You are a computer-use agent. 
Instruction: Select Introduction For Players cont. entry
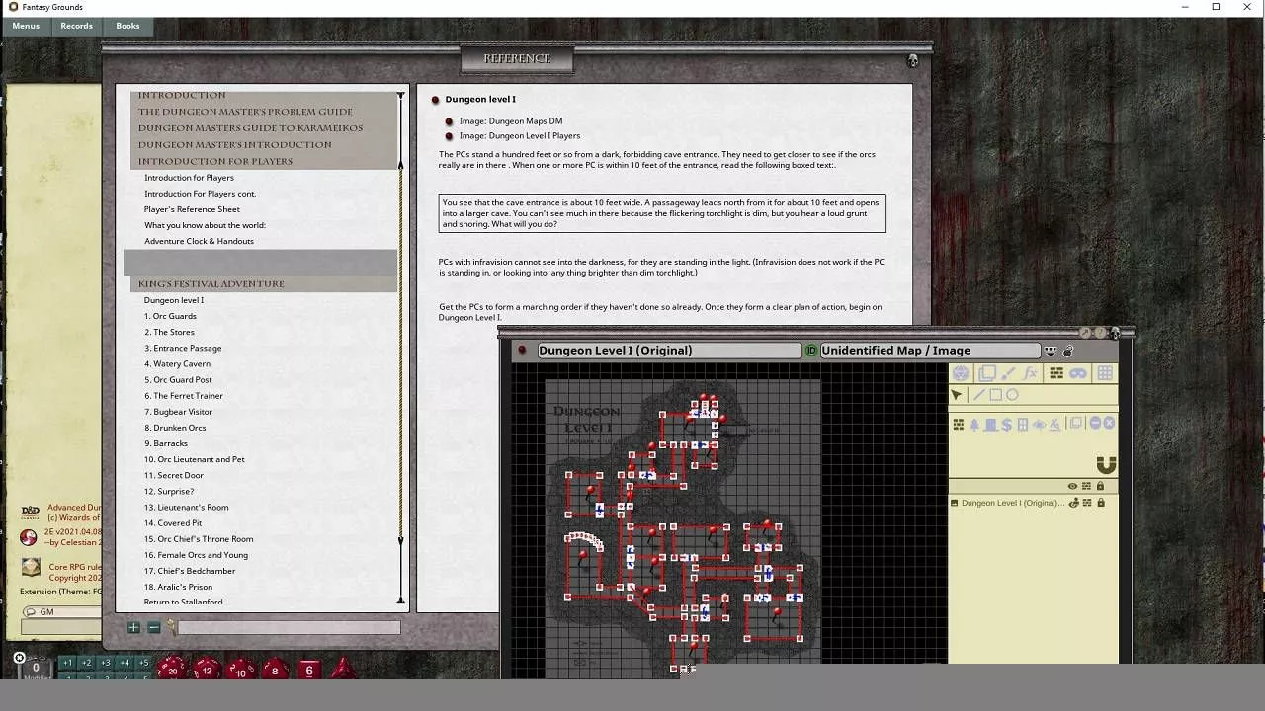point(200,194)
